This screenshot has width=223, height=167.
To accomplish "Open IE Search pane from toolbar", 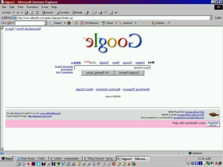I will click(47, 13).
